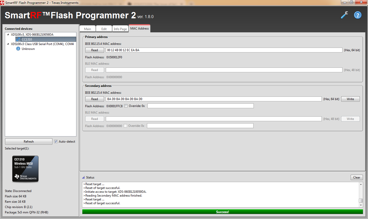
Task: Click the SmartRF app icon in title bar
Action: pos(2,3)
